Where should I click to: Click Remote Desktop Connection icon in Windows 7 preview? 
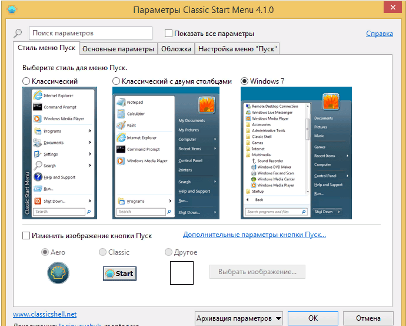[x=248, y=106]
